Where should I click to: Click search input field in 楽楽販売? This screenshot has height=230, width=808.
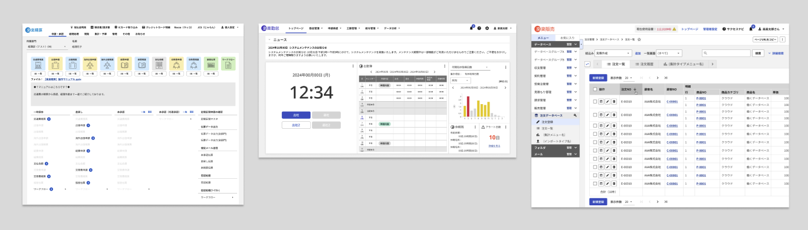(726, 53)
